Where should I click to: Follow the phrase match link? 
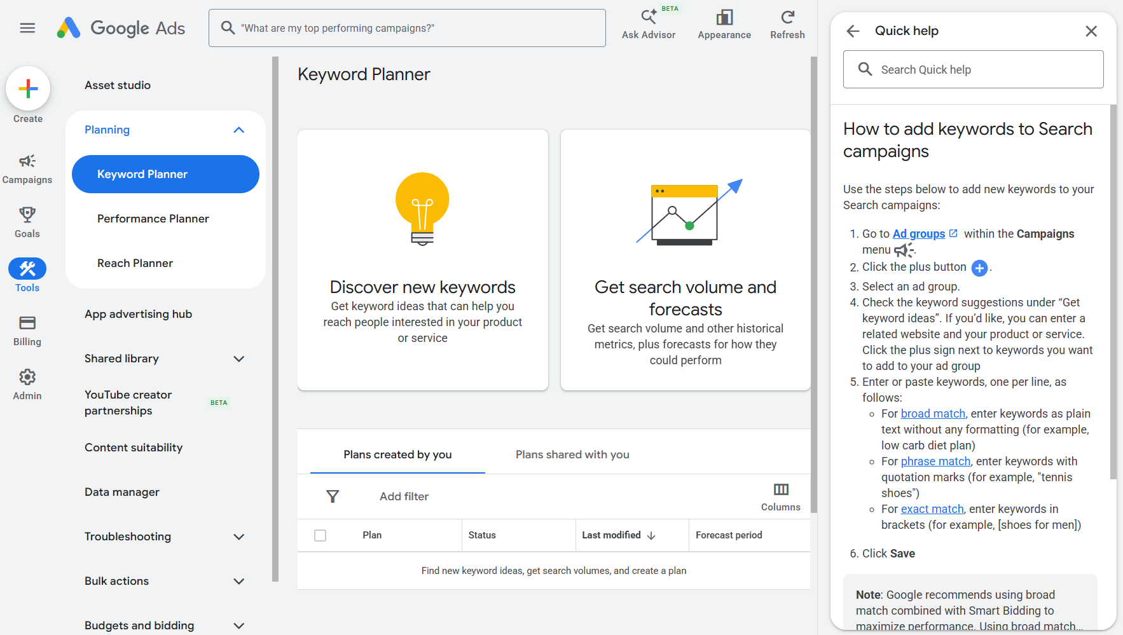[935, 461]
